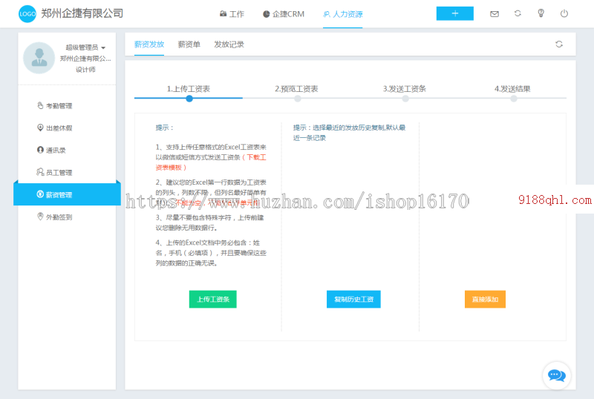This screenshot has height=399, width=594.
Task: Click the top header refresh icon
Action: [x=518, y=13]
